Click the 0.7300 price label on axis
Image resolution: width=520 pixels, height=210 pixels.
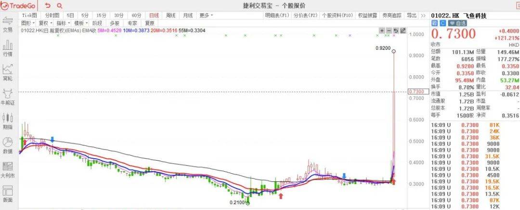[419, 92]
